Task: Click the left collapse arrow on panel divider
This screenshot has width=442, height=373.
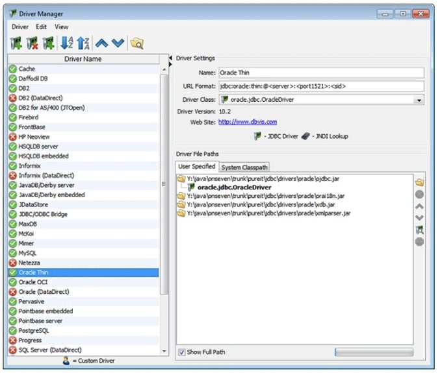Action: pos(170,58)
